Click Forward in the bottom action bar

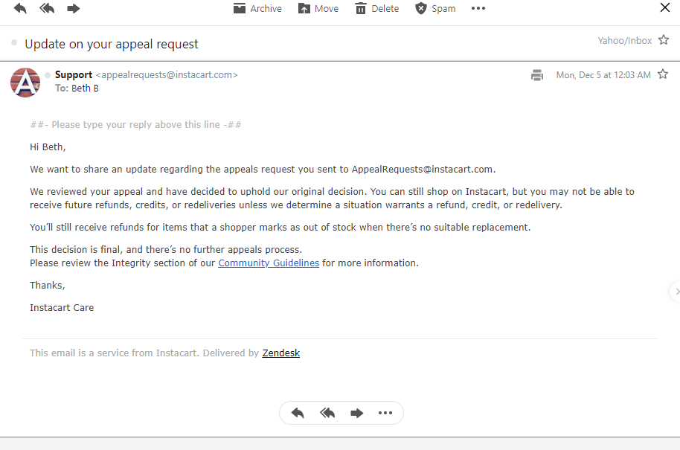click(356, 413)
